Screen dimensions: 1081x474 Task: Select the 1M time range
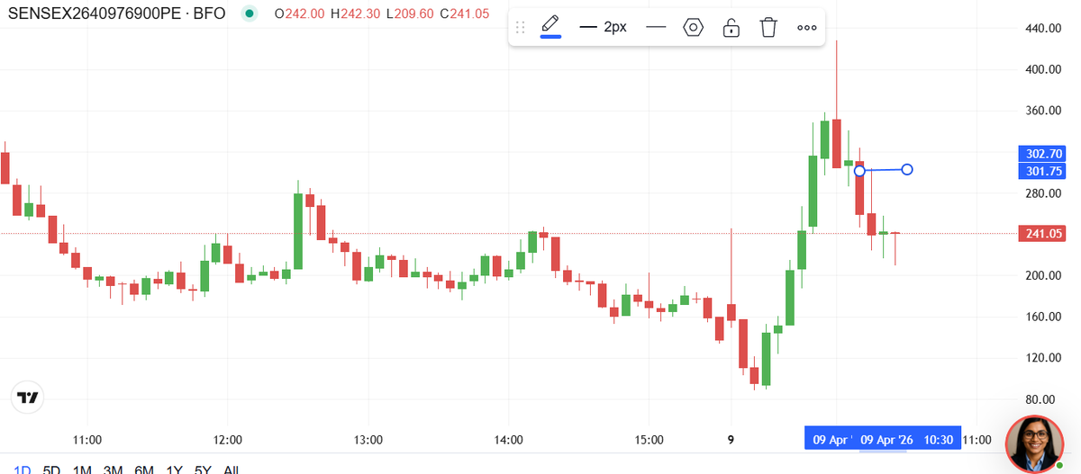pos(82,470)
